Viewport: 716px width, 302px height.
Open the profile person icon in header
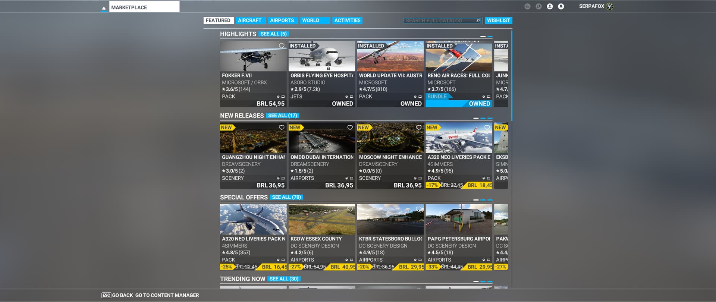(550, 6)
